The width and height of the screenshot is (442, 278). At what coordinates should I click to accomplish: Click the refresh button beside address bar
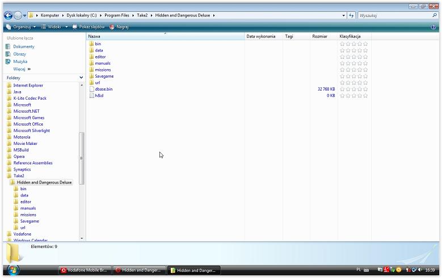pos(352,15)
